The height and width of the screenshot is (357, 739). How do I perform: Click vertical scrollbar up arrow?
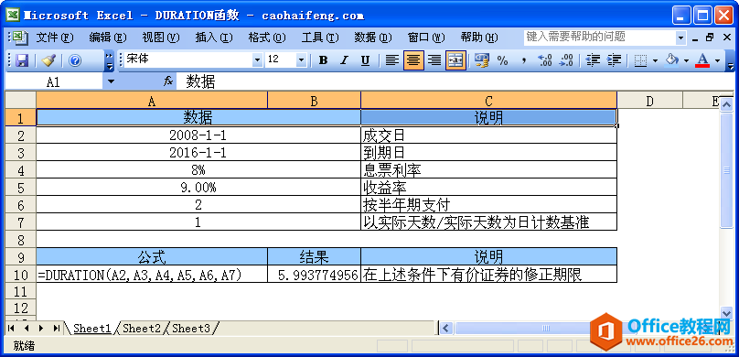(x=727, y=103)
